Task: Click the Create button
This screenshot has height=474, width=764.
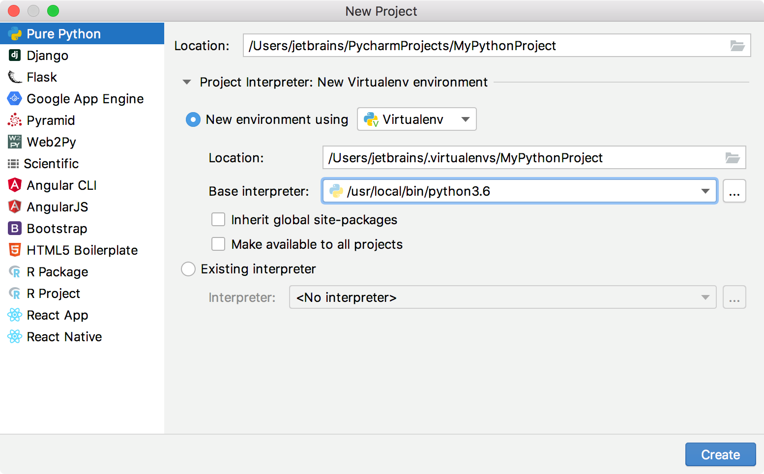Action: coord(720,454)
